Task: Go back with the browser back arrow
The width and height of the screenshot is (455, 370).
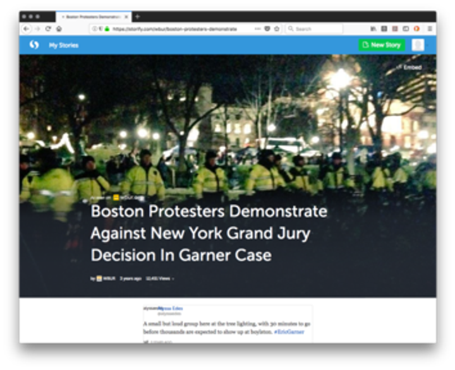Action: pyautogui.click(x=27, y=28)
